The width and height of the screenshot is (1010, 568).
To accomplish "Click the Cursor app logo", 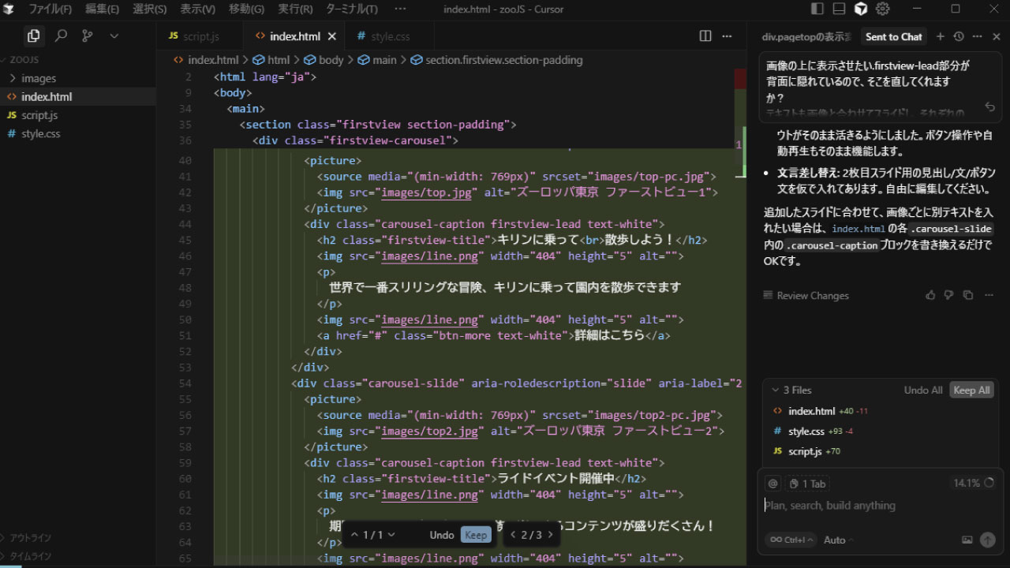I will click(x=9, y=9).
